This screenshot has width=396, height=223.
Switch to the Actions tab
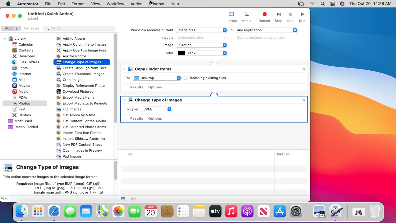point(11,28)
